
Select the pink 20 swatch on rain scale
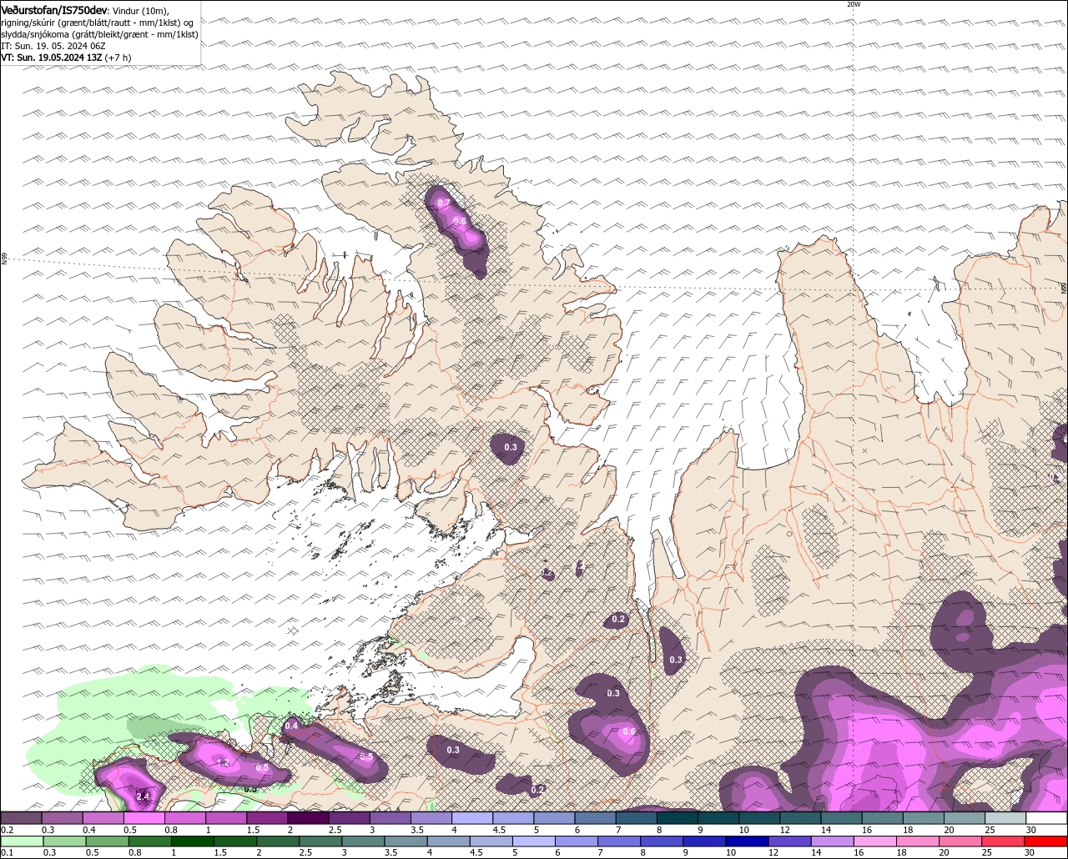(x=960, y=841)
